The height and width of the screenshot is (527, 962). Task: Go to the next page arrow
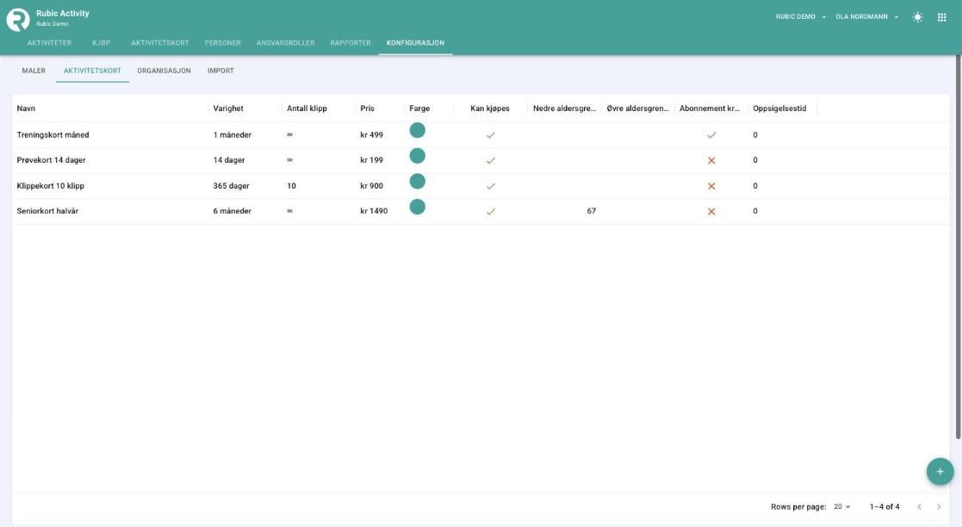tap(938, 506)
